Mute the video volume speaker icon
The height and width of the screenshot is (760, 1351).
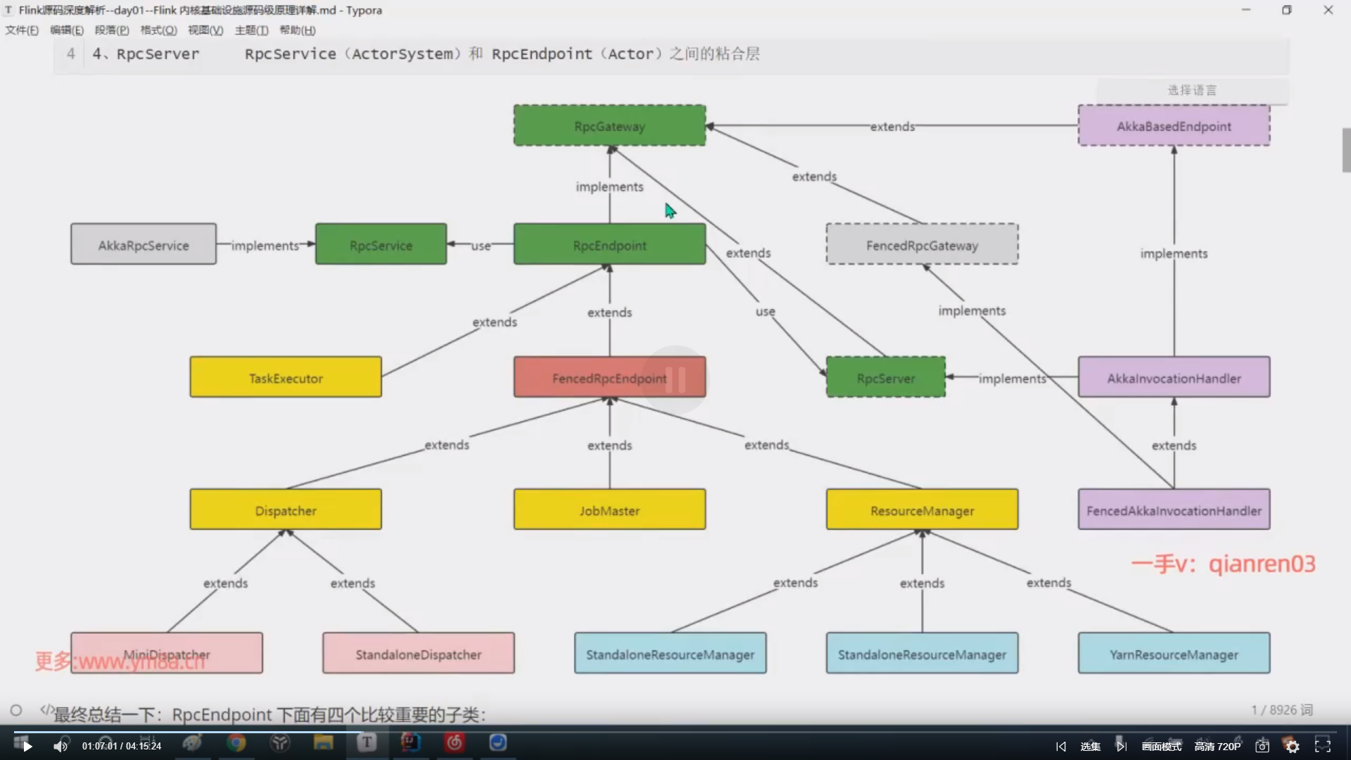[61, 746]
